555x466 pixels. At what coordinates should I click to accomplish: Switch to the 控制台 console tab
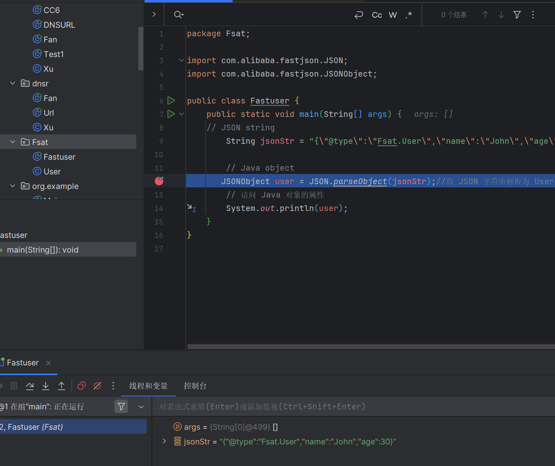[195, 386]
